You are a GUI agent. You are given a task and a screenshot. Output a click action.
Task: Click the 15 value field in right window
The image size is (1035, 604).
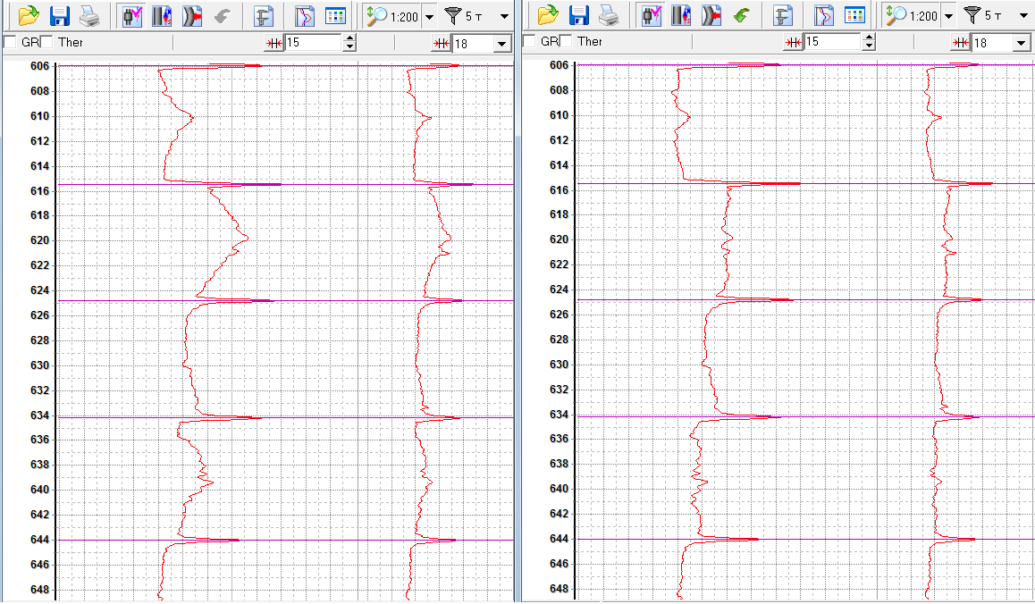(833, 42)
